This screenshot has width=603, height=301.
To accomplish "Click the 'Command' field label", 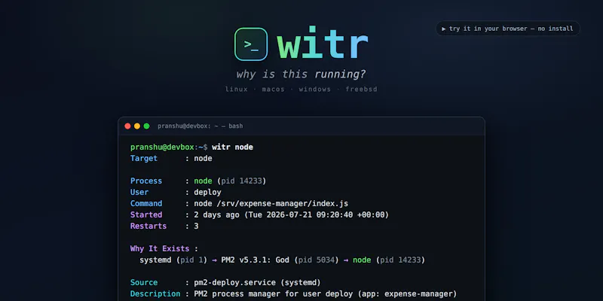I will tap(146, 203).
